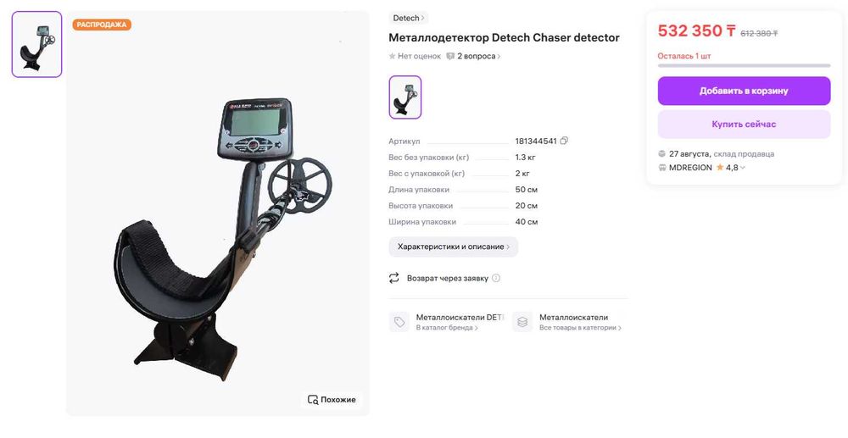Go to Металлоискатели DETECH brand catalog

point(460,318)
